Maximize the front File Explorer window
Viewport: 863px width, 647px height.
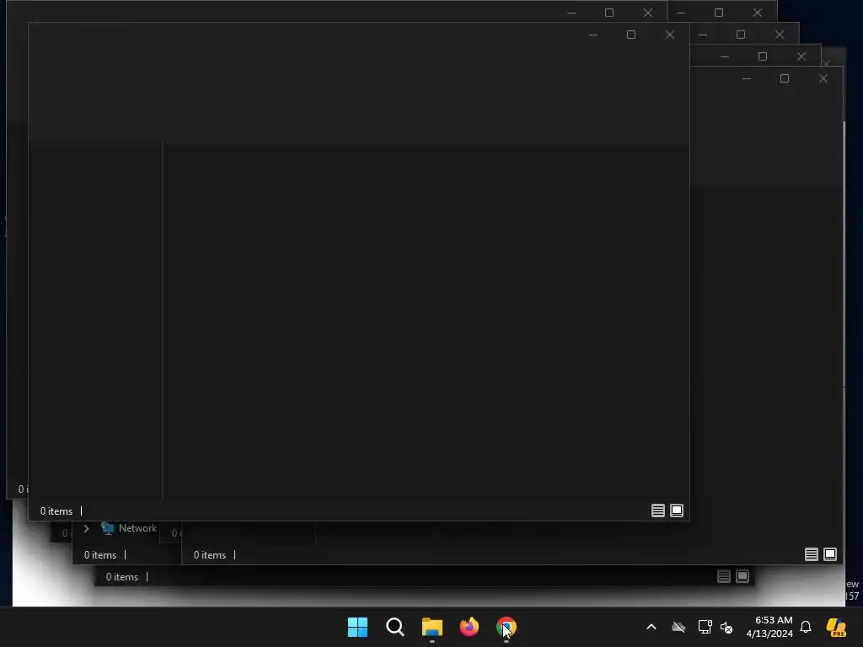(x=631, y=35)
